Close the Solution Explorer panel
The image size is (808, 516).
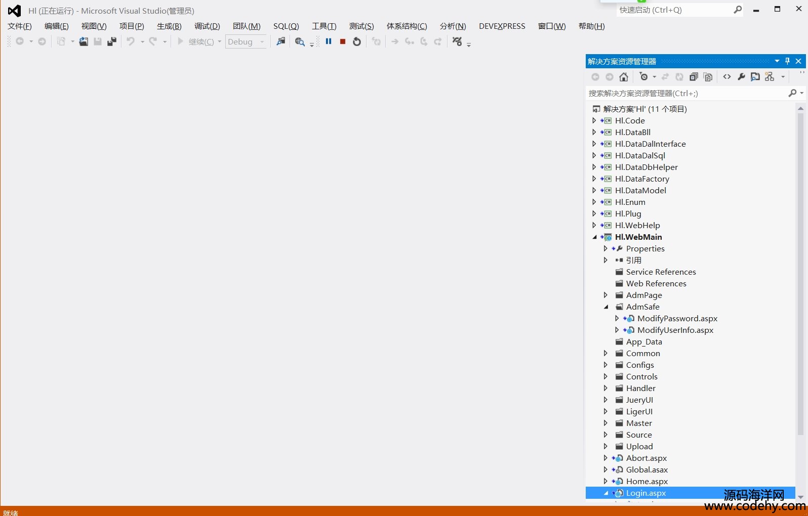click(798, 61)
